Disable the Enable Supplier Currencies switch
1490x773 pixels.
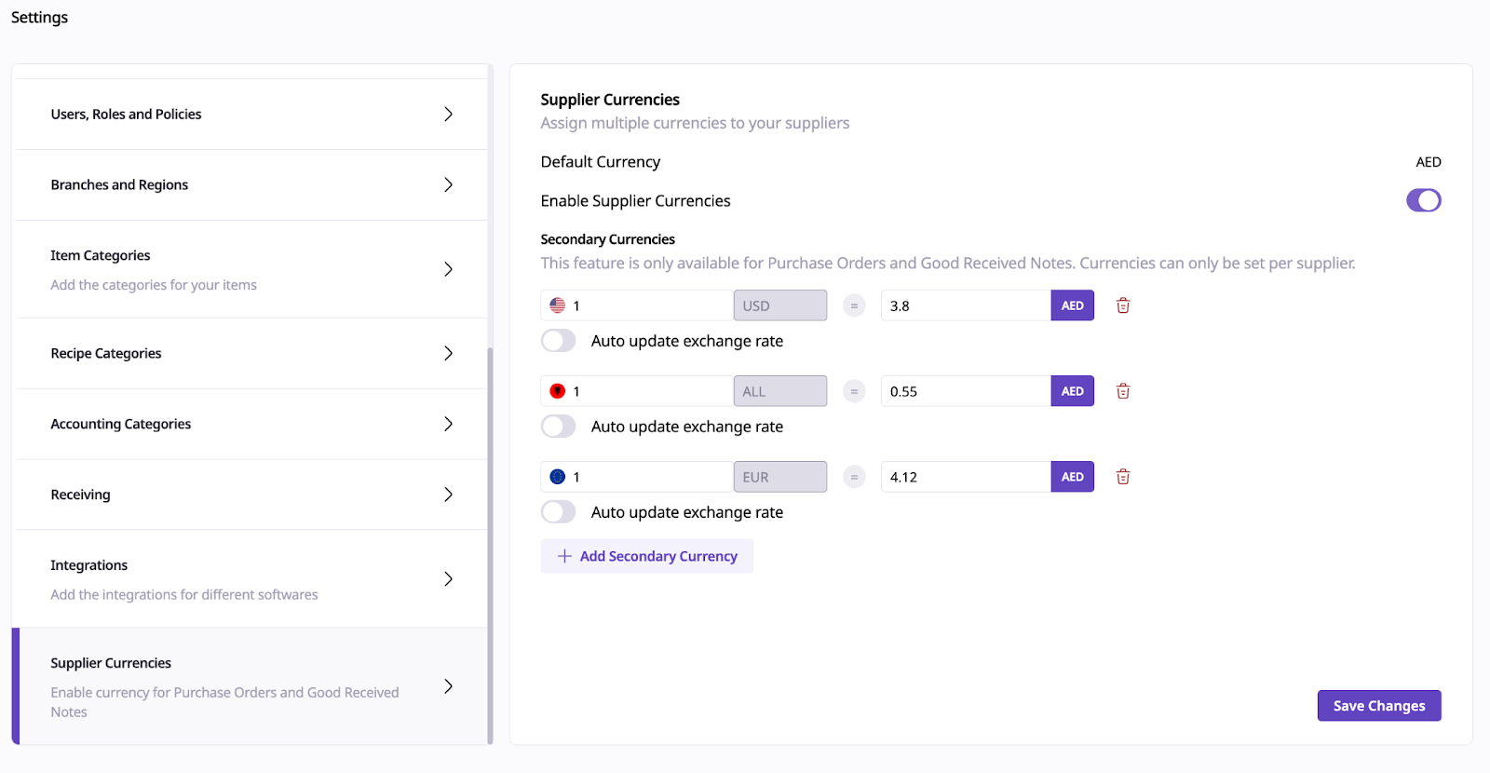(1423, 200)
